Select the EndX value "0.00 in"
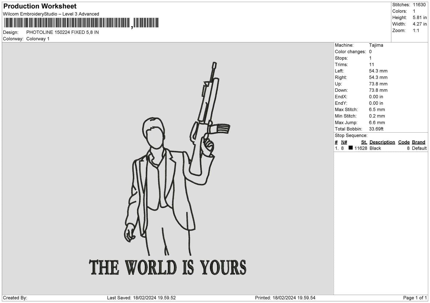 pos(376,97)
